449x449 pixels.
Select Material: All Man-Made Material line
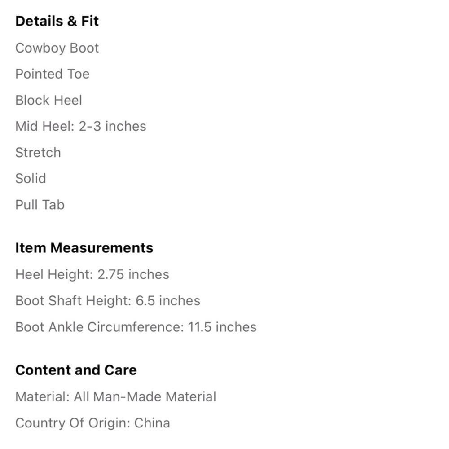[116, 396]
